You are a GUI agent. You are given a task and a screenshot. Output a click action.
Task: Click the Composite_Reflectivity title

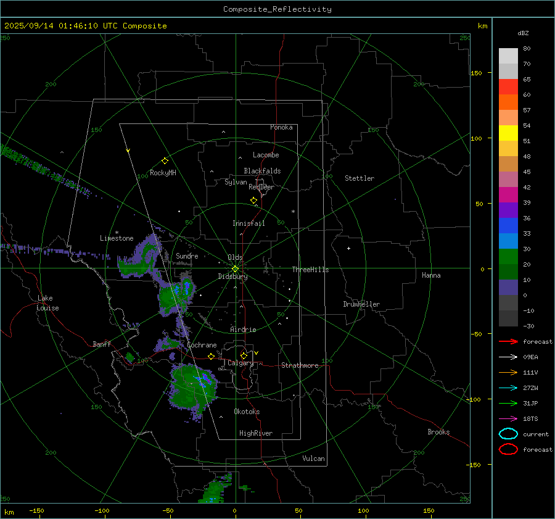(x=277, y=9)
